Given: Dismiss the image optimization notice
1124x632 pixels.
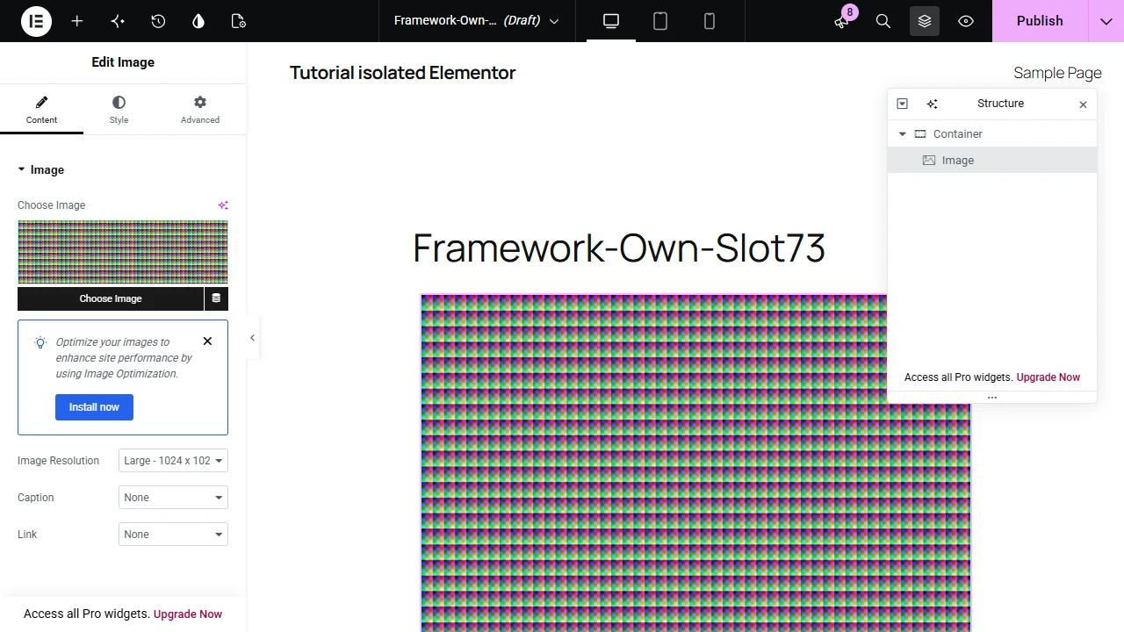Looking at the screenshot, I should [207, 341].
